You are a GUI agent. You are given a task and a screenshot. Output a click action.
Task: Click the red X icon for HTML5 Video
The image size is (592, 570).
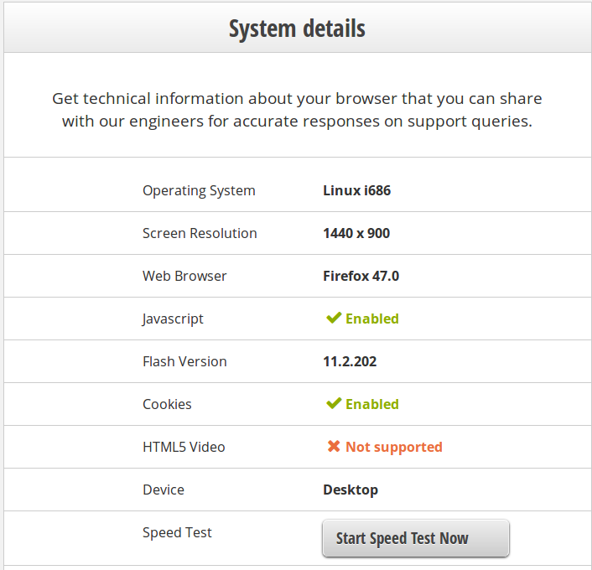334,447
